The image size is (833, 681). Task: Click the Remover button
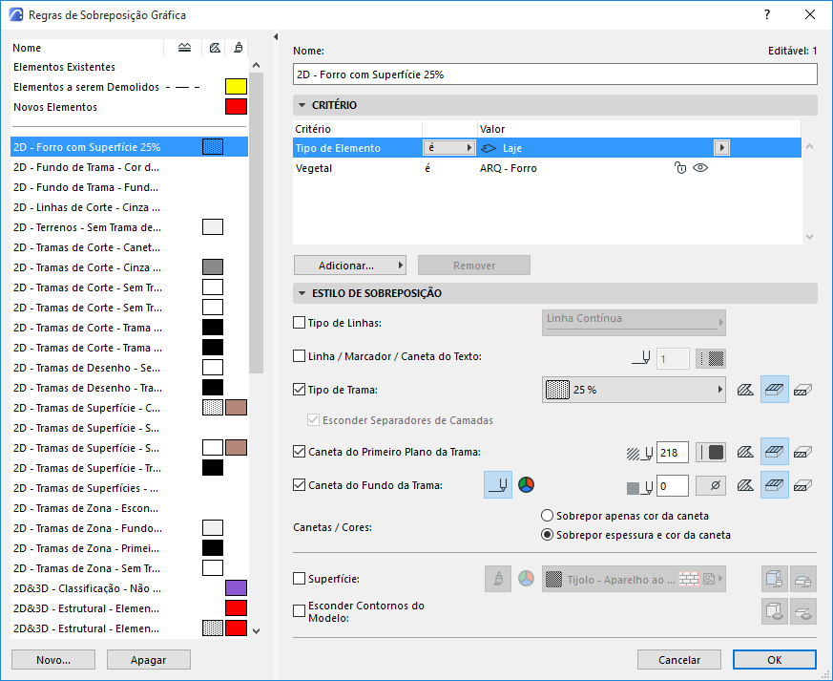tap(474, 266)
